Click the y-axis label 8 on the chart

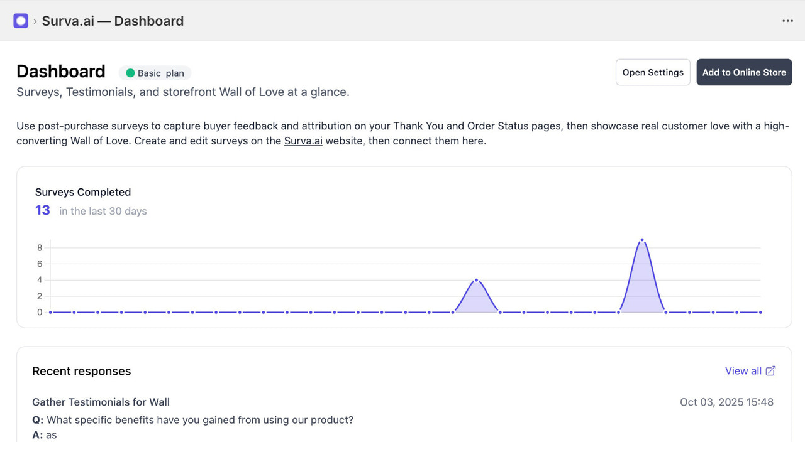pyautogui.click(x=40, y=248)
